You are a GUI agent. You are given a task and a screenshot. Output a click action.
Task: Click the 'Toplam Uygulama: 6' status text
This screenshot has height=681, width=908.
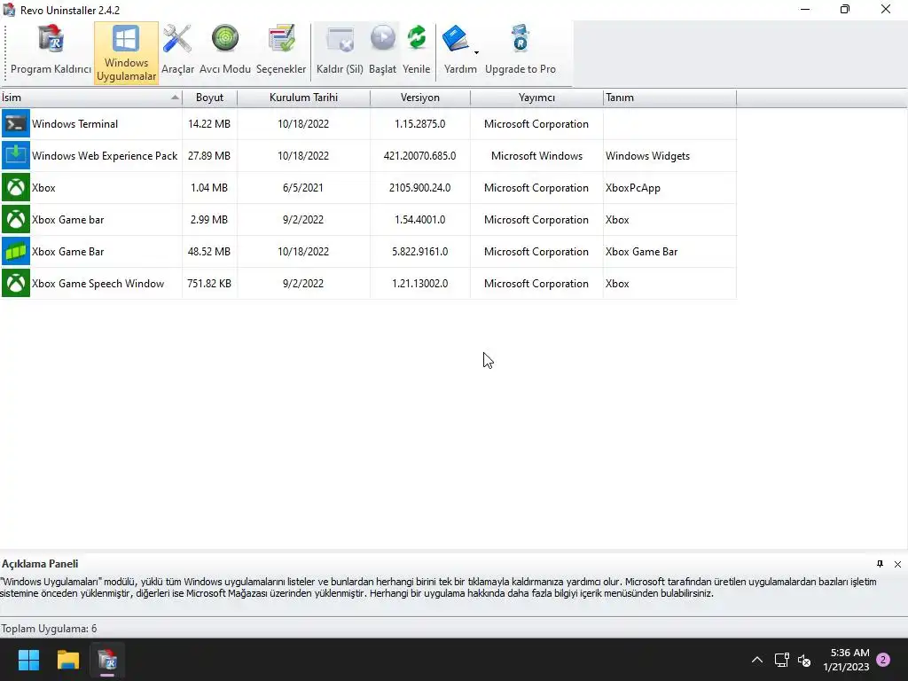pos(50,629)
